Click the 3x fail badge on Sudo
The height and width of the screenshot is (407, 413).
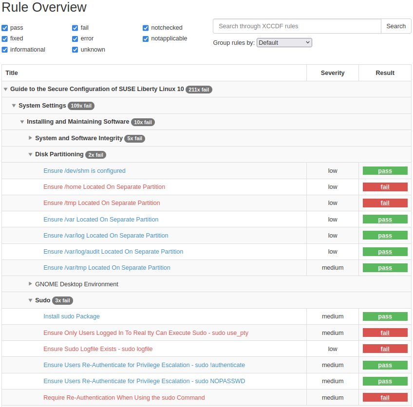62,301
